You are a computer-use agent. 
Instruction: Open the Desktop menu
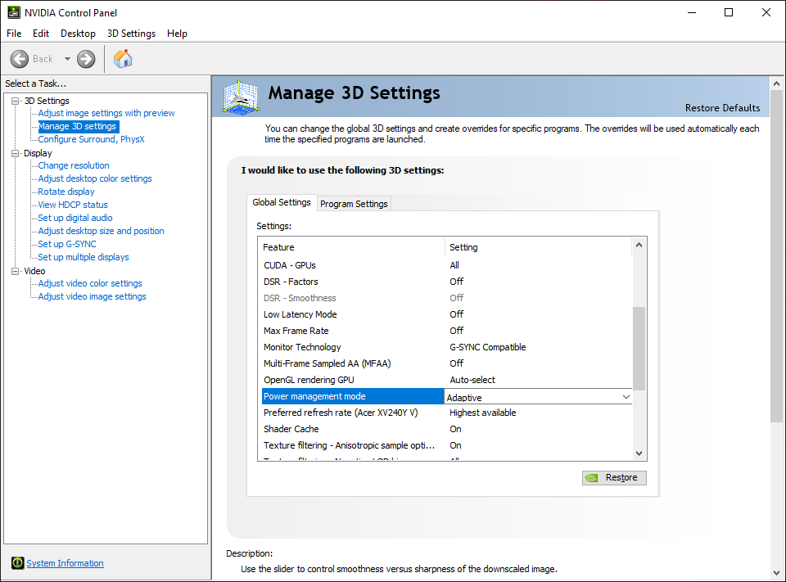[78, 34]
